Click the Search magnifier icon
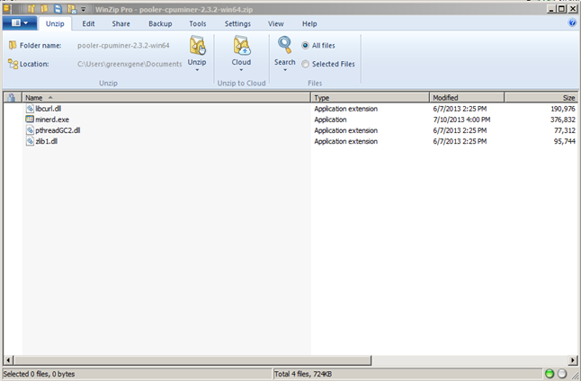The image size is (581, 381). [284, 45]
